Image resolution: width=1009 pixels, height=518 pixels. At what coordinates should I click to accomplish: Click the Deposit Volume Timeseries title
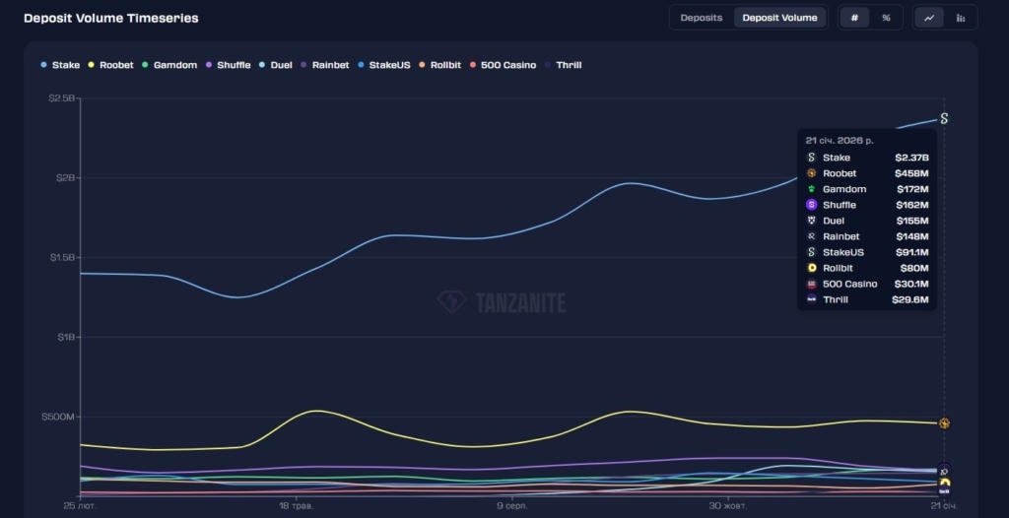tap(110, 18)
